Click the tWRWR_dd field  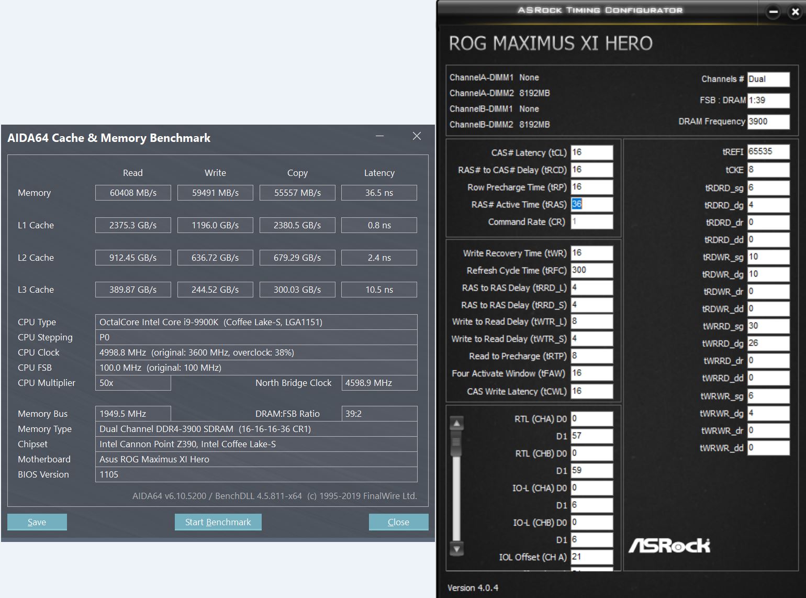(x=768, y=448)
